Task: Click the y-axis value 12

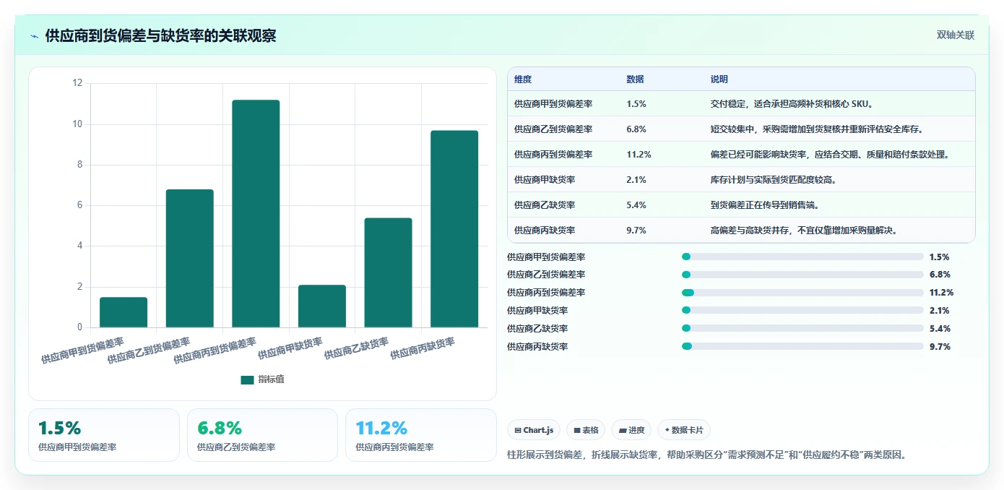Action: click(78, 83)
